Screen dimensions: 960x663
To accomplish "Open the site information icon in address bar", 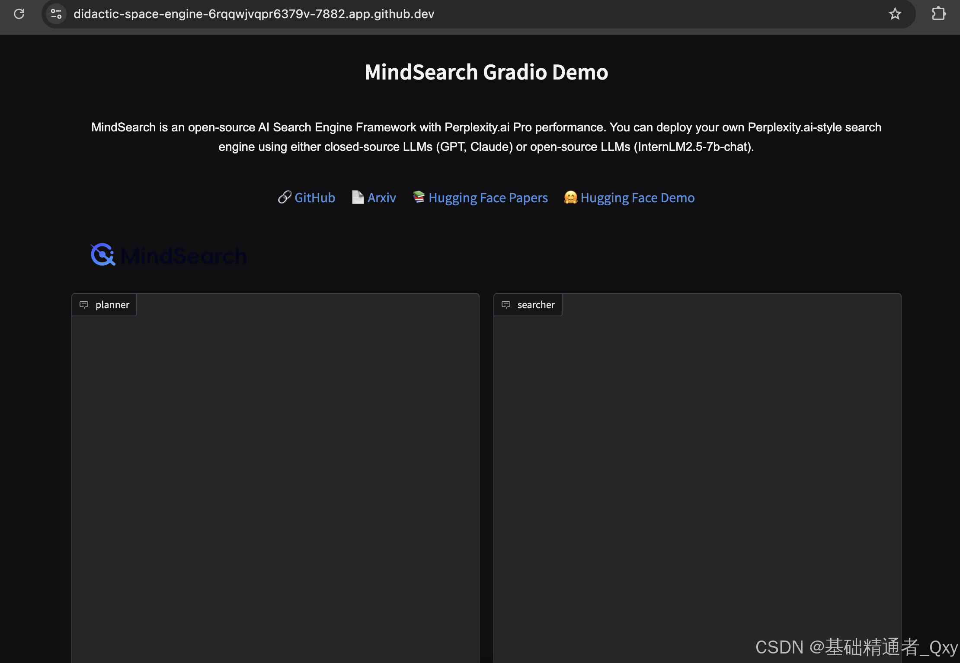I will coord(56,14).
